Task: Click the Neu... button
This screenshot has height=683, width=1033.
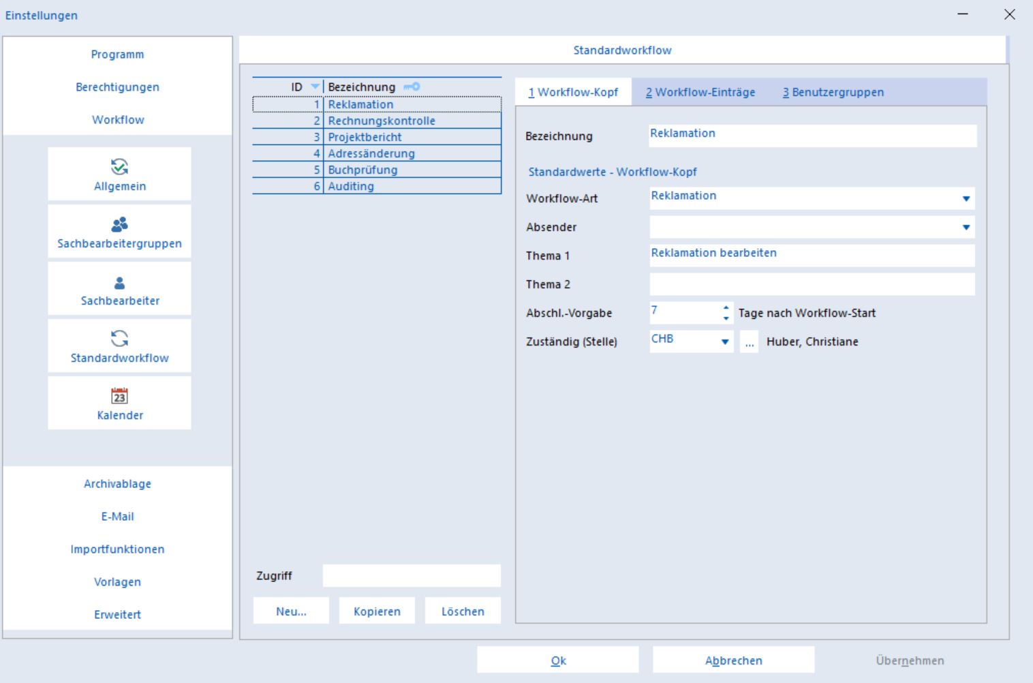Action: 291,611
